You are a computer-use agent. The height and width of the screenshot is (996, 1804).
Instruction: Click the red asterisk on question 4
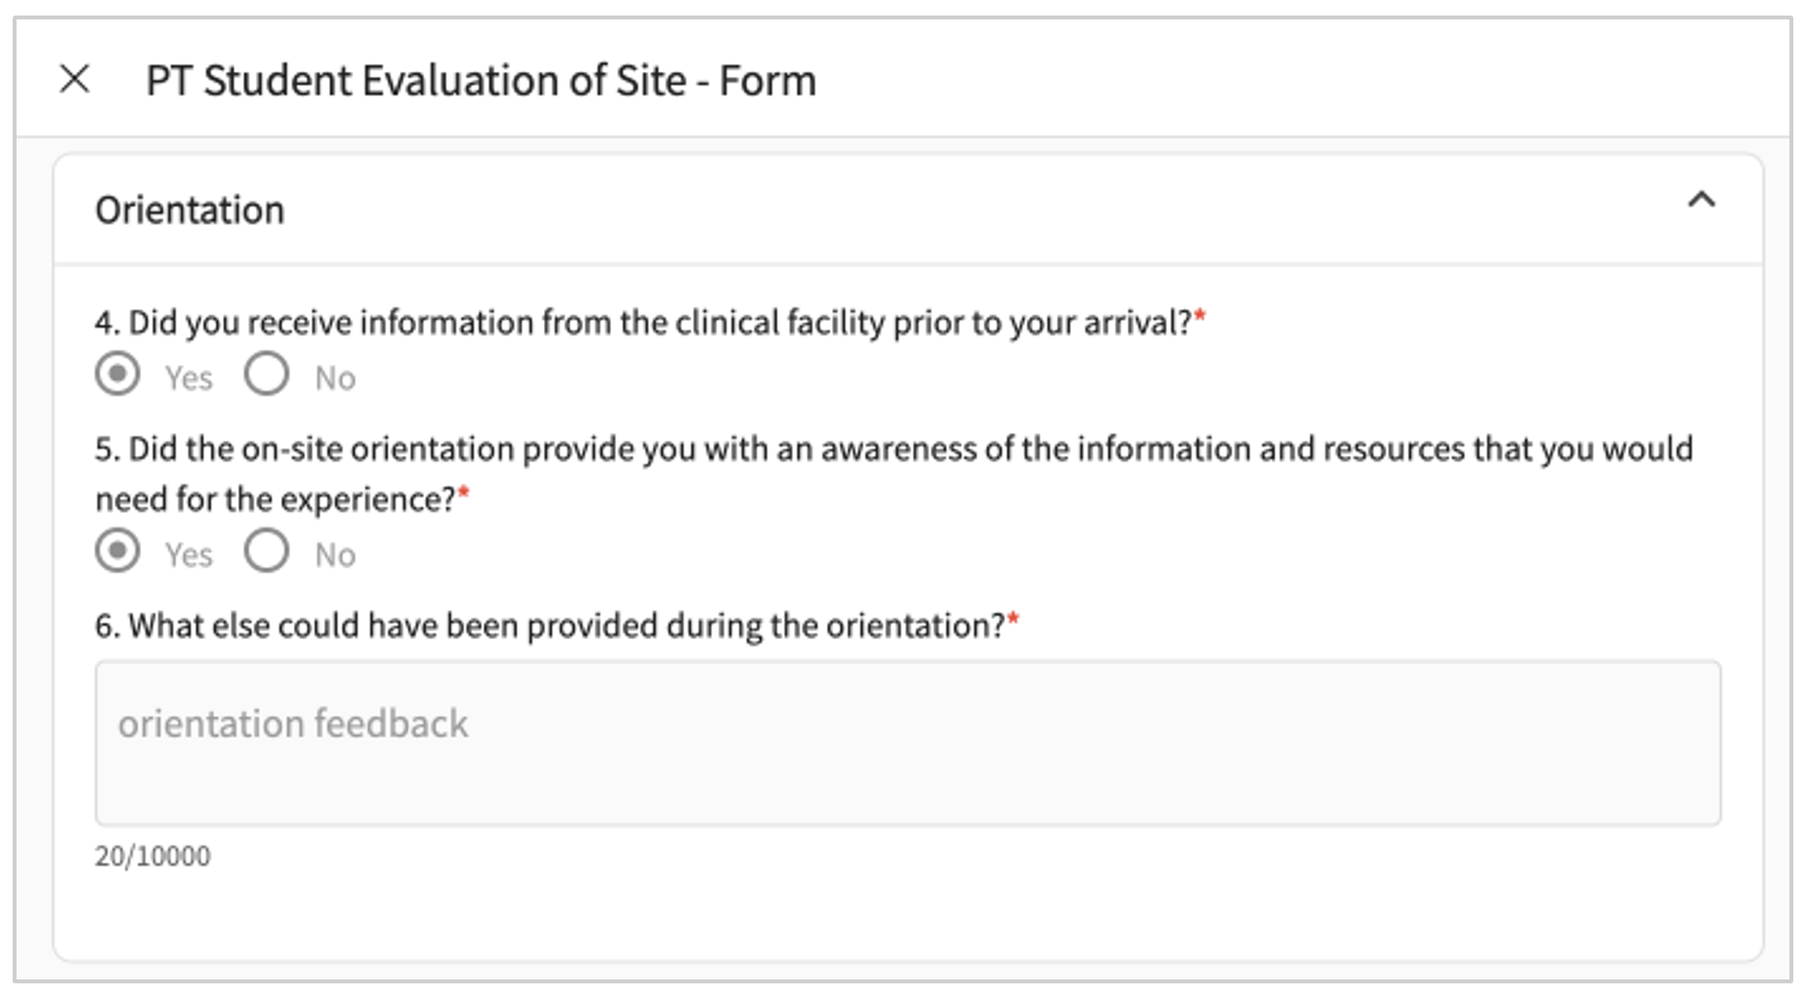point(1201,314)
